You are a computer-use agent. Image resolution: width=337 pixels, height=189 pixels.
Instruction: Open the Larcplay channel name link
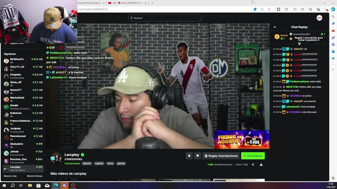(x=72, y=155)
